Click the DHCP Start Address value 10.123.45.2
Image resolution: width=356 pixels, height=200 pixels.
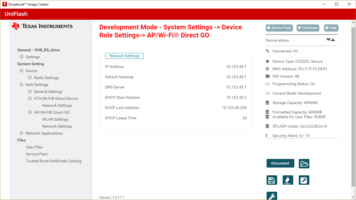236,97
